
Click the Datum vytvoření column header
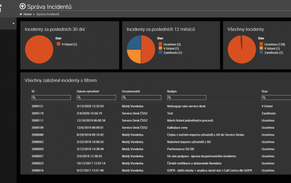[88, 91]
